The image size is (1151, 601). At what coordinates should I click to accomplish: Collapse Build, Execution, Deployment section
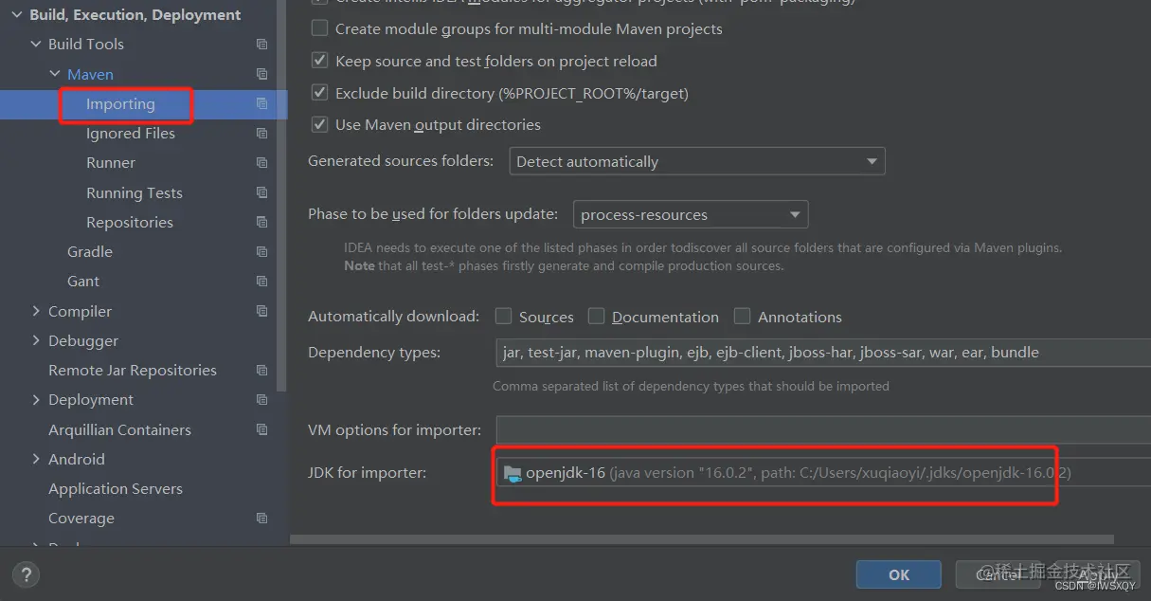coord(17,15)
